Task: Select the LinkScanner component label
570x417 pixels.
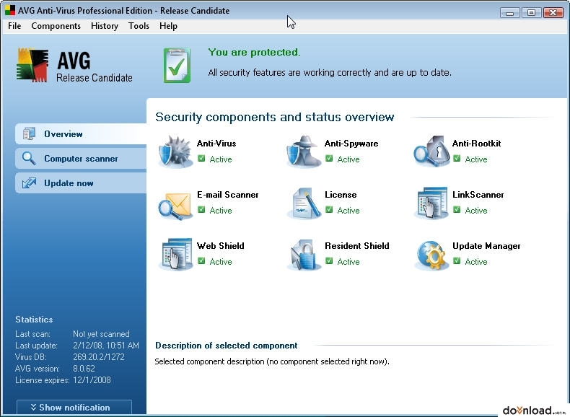Action: tap(478, 195)
